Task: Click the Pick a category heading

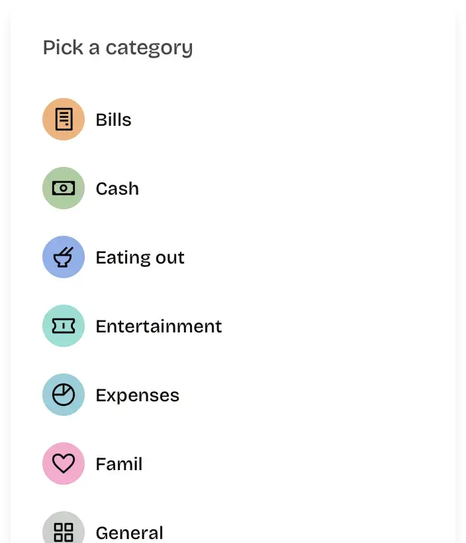Action: pos(118,48)
